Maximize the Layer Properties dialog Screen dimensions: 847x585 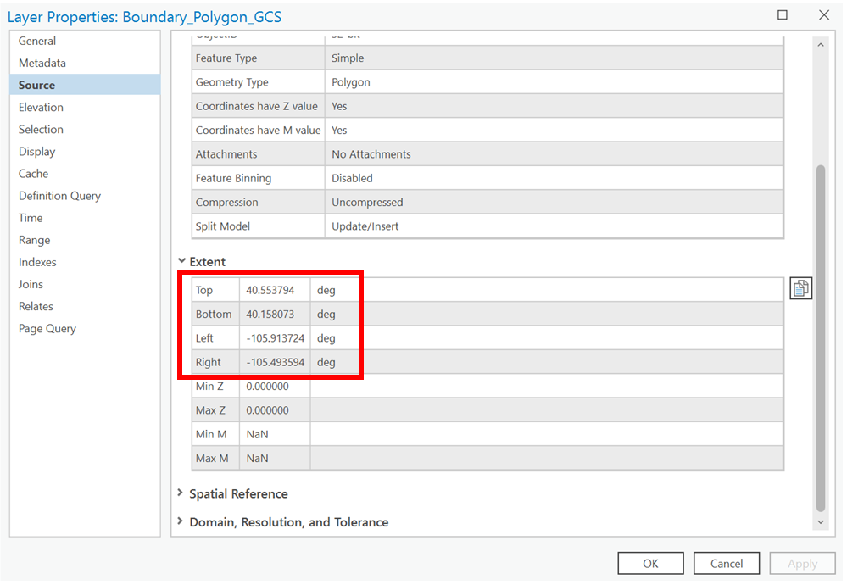pos(782,15)
